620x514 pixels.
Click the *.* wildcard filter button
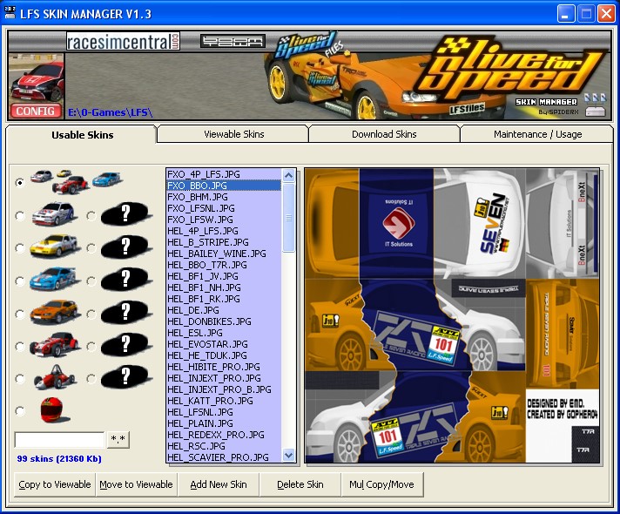click(118, 439)
